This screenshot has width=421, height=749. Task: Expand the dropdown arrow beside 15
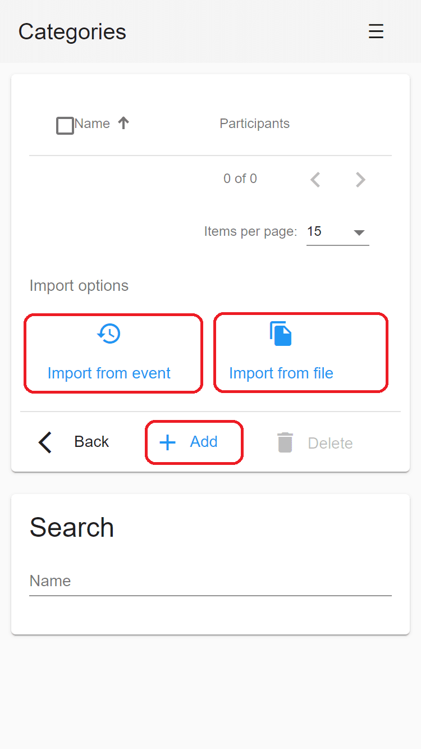tap(359, 232)
